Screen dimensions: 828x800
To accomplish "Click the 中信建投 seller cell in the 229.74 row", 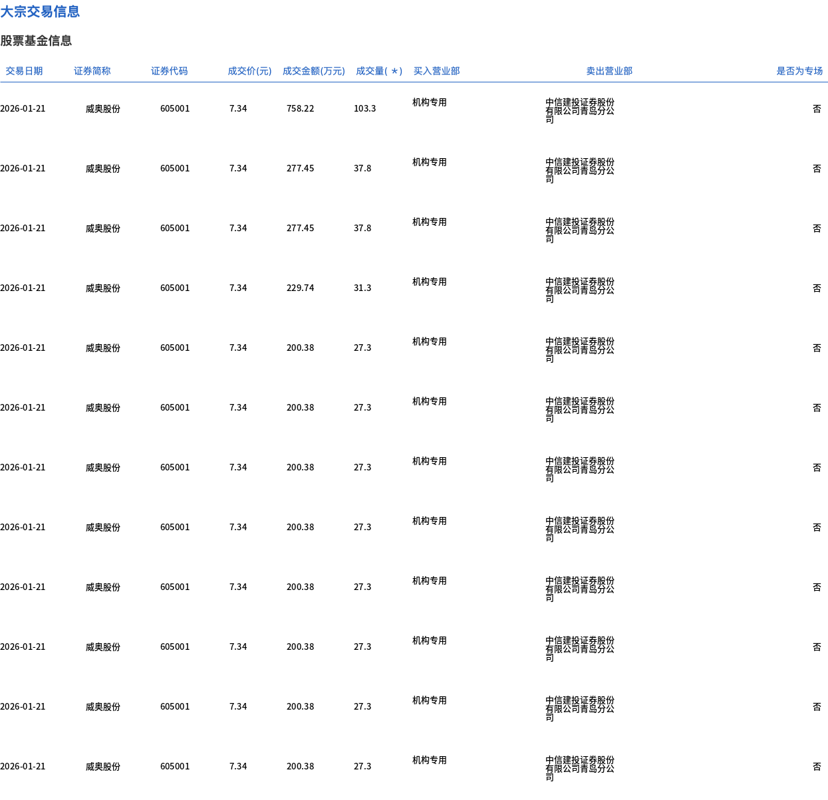I will click(x=580, y=290).
